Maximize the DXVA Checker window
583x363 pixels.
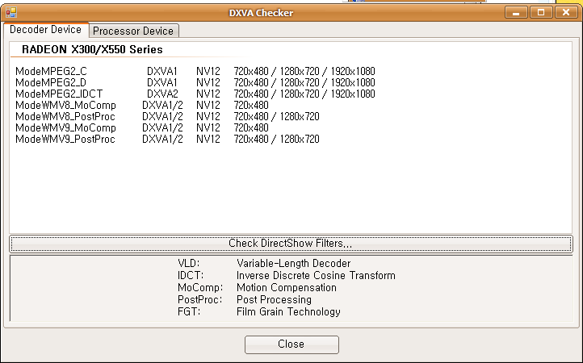[x=541, y=12]
